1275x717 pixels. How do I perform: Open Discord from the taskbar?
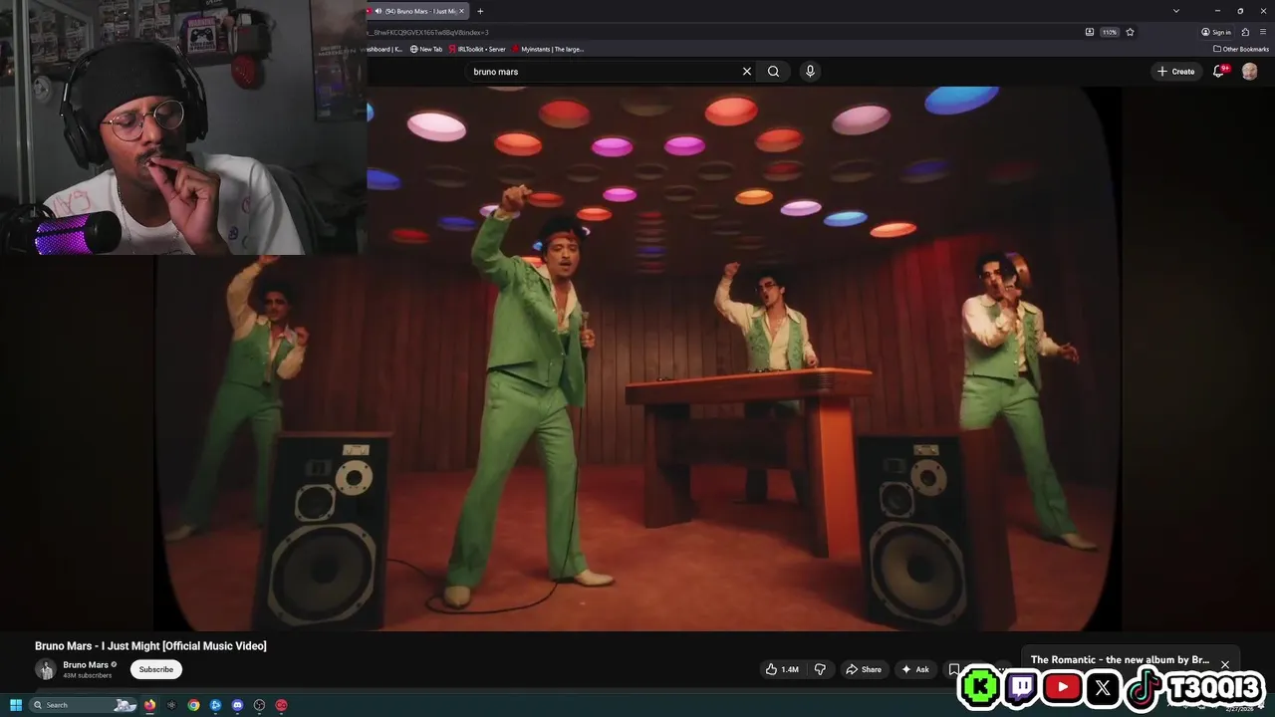(237, 705)
